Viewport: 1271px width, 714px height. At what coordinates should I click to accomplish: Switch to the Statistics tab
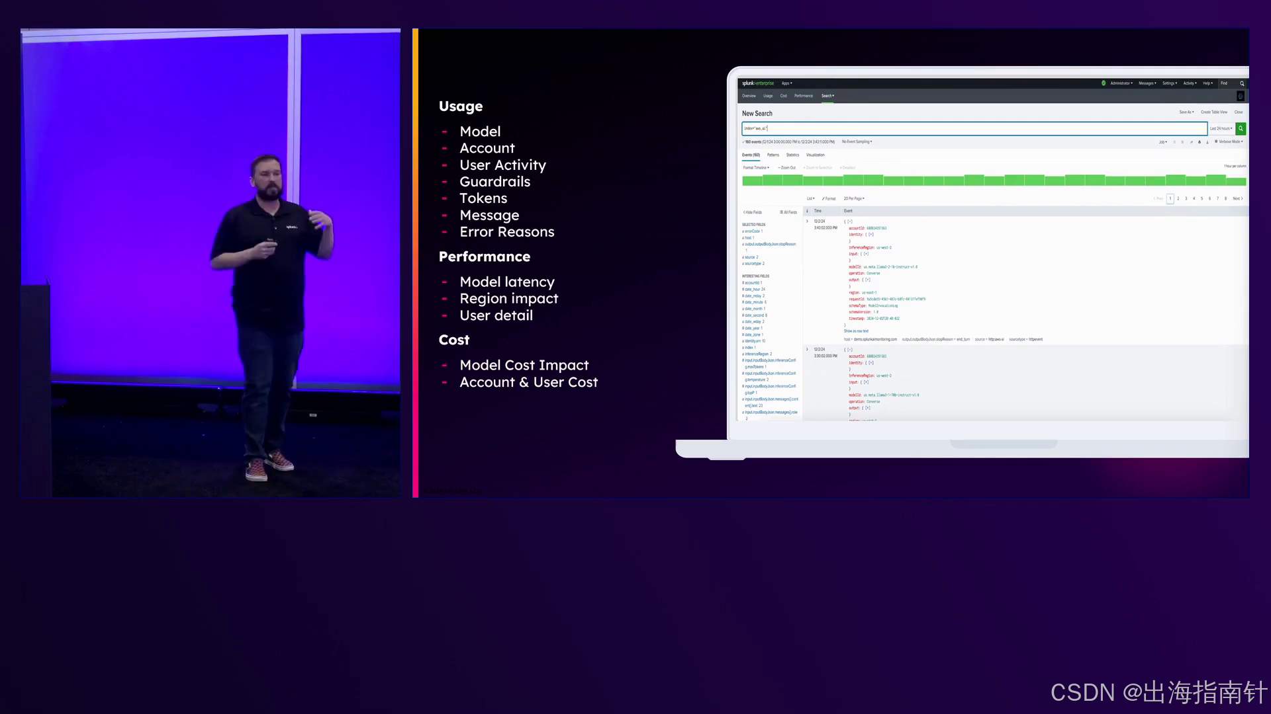tap(792, 155)
